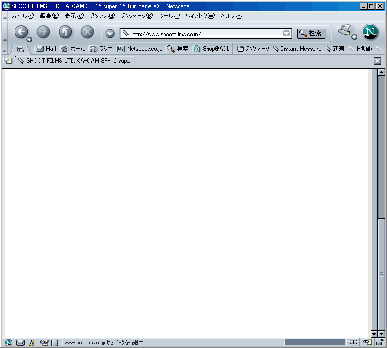Click the Mail shortcut on personal toolbar
Image resolution: width=387 pixels, height=348 pixels.
point(46,49)
